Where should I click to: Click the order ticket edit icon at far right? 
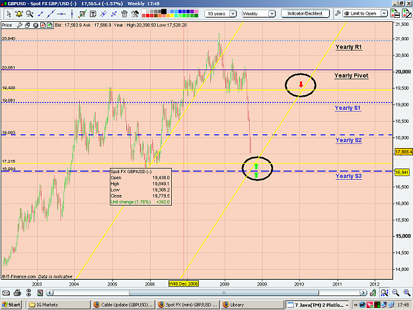[406, 13]
